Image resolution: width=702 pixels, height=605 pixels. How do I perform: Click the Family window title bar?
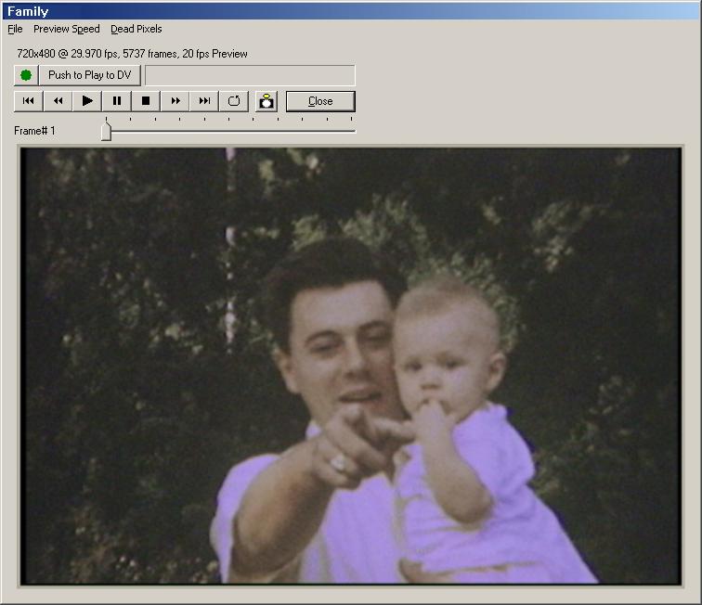coord(351,11)
